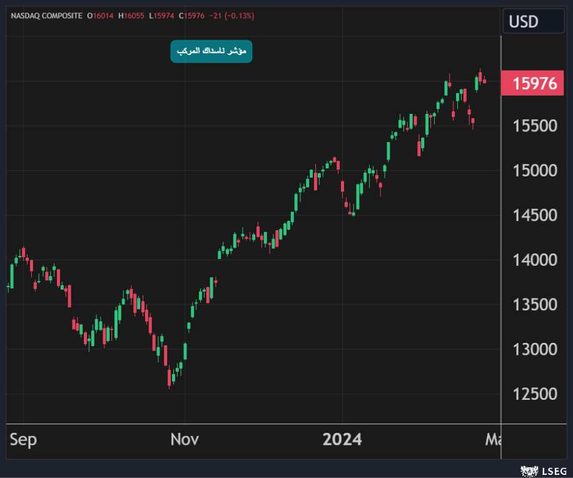This screenshot has width=573, height=478.
Task: Click the red 15976 current price tag
Action: (534, 84)
